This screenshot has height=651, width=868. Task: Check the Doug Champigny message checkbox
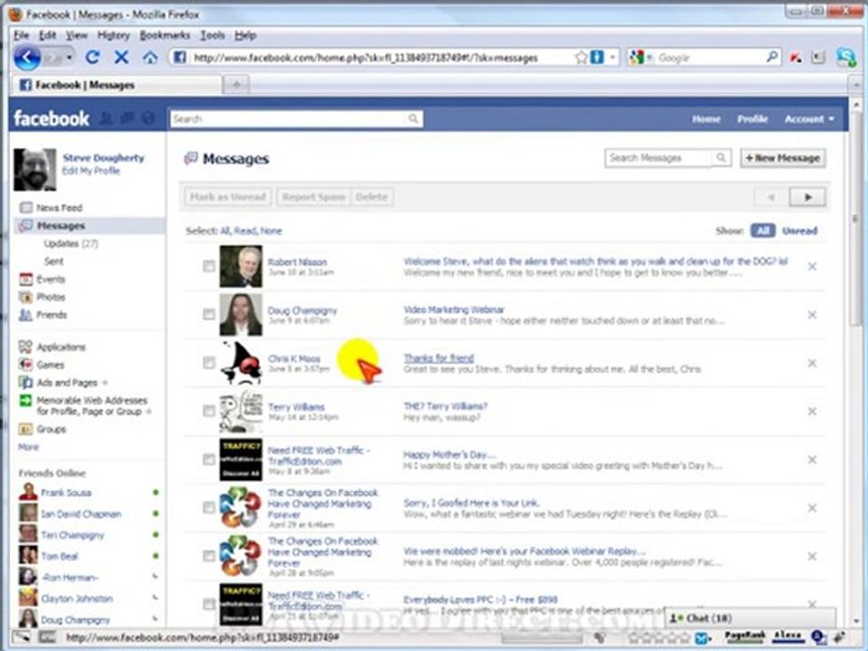coord(209,315)
